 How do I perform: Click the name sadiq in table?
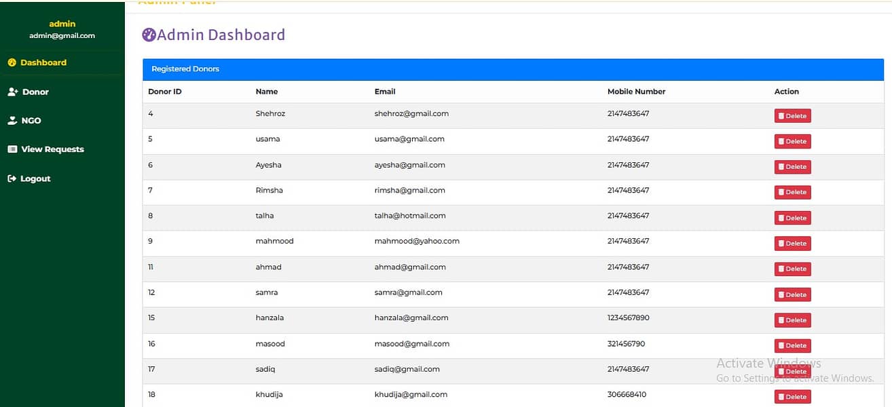click(x=265, y=369)
